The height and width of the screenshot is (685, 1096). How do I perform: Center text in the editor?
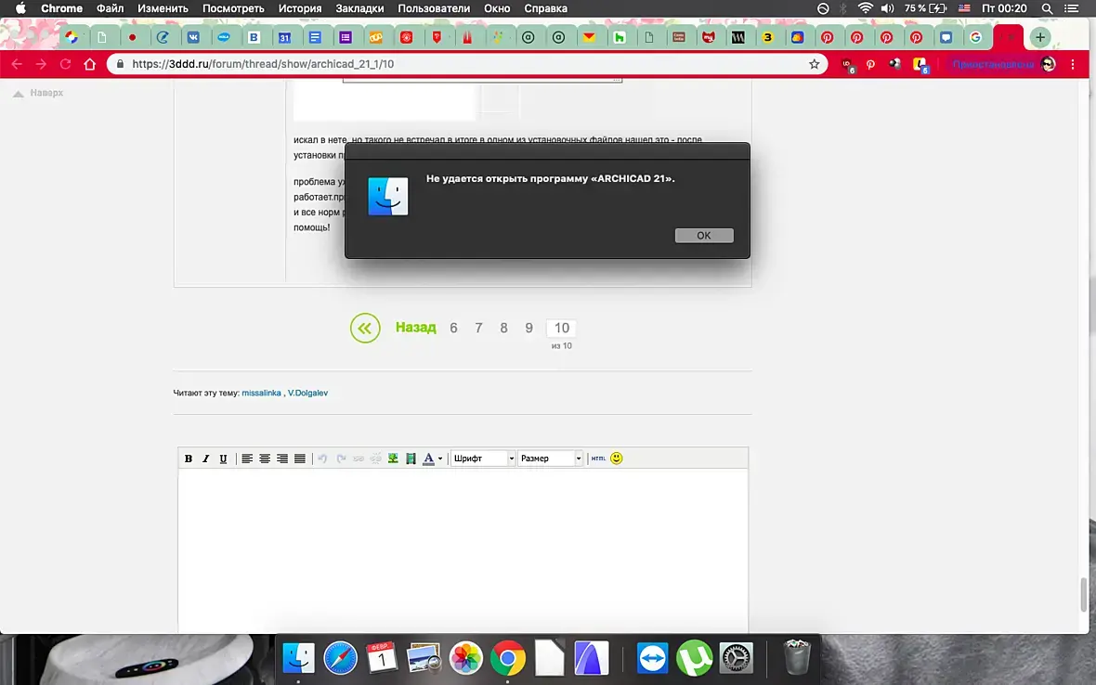point(264,459)
